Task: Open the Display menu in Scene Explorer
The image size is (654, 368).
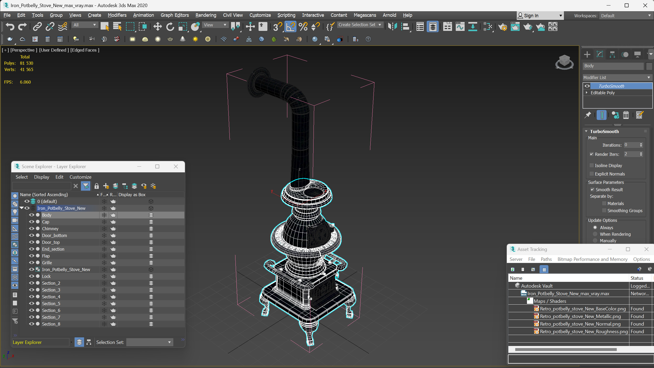Action: (41, 177)
